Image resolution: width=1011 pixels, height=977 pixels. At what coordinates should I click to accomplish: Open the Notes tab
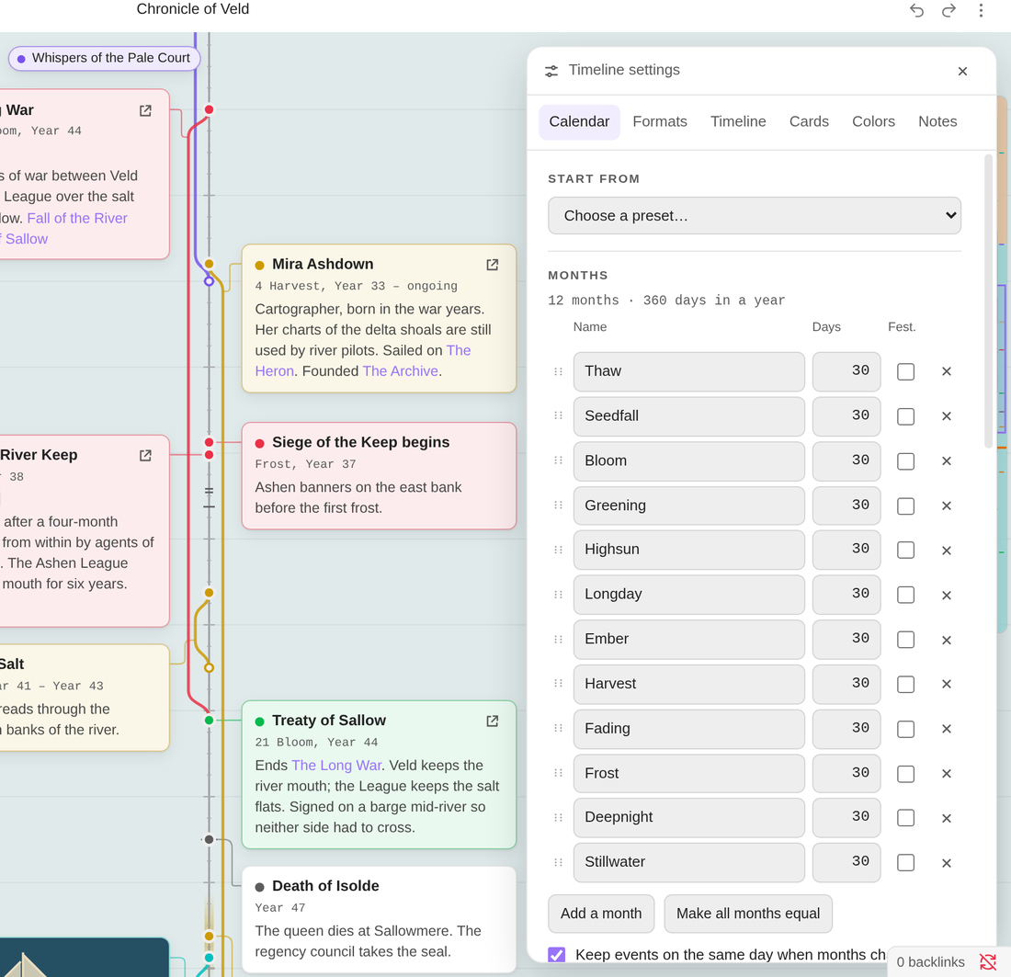point(937,122)
